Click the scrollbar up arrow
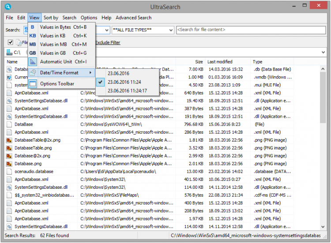The height and width of the screenshot is (243, 331). pos(323,69)
